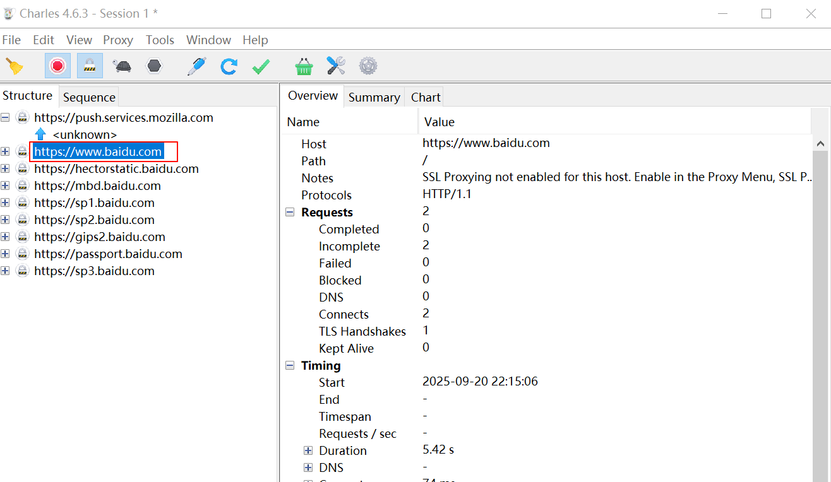Viewport: 831px width, 482px height.
Task: Expand the DNS row under Timing
Action: [308, 467]
